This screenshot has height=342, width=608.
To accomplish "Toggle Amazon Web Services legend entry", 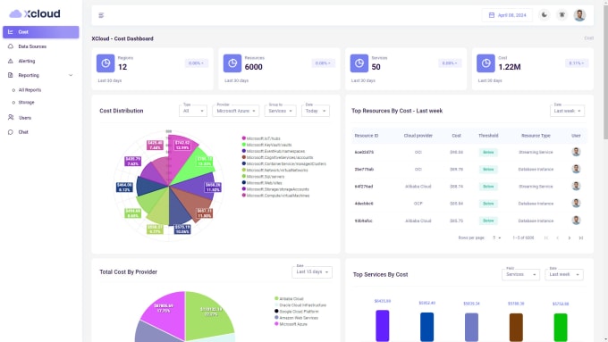I will click(x=296, y=318).
